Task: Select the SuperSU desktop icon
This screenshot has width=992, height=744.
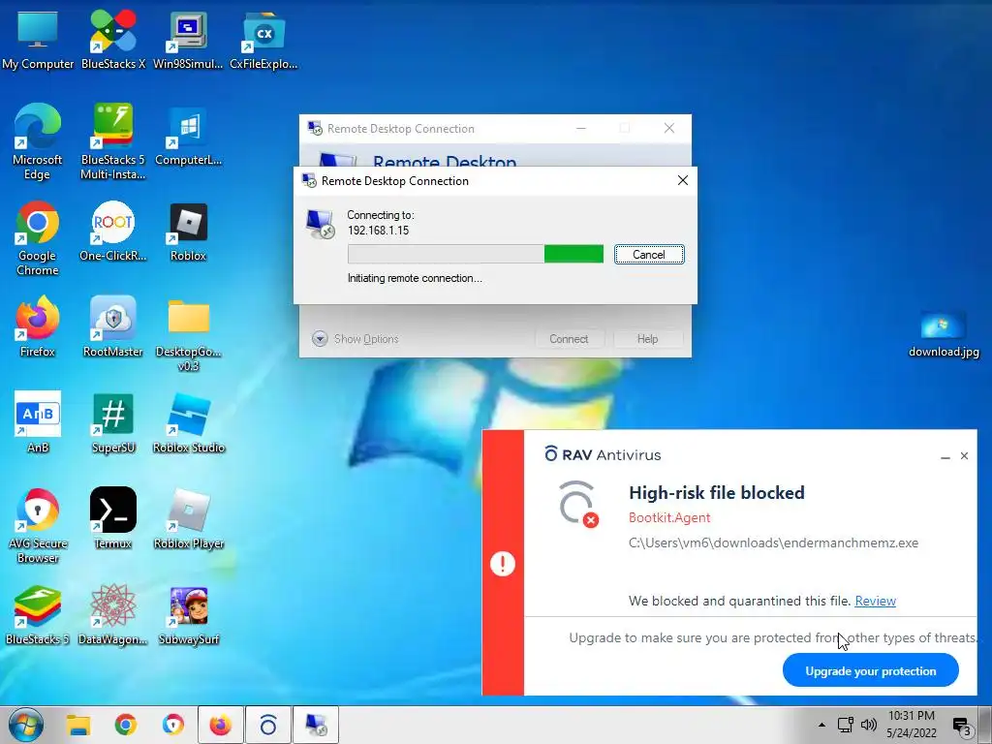Action: coord(113,422)
